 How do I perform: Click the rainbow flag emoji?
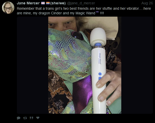[48, 3]
